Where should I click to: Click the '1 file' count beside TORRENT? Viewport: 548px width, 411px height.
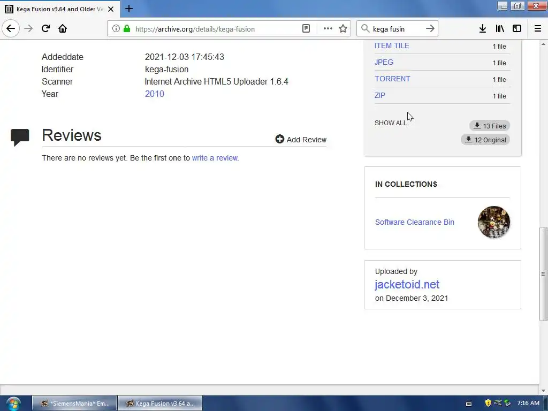(x=499, y=79)
